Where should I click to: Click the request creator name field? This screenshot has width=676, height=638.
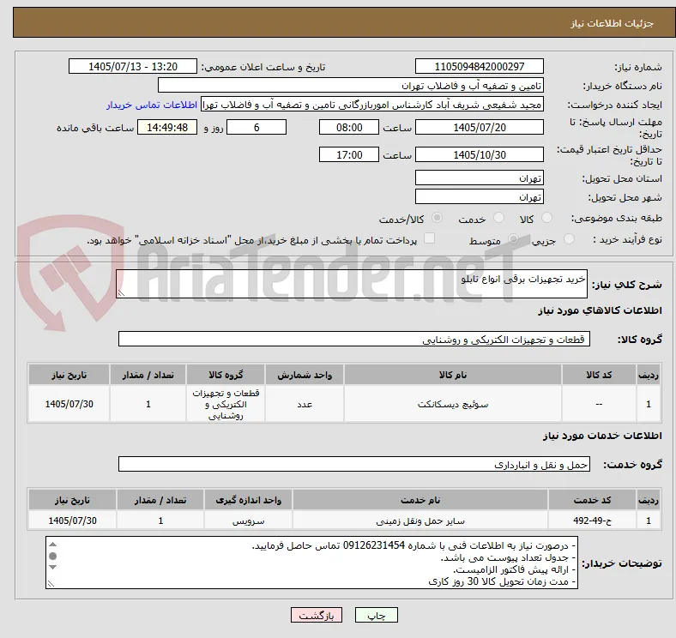pos(372,105)
